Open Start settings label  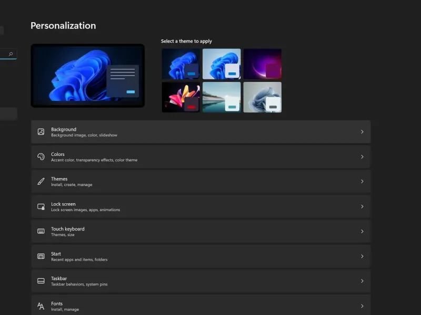click(56, 254)
